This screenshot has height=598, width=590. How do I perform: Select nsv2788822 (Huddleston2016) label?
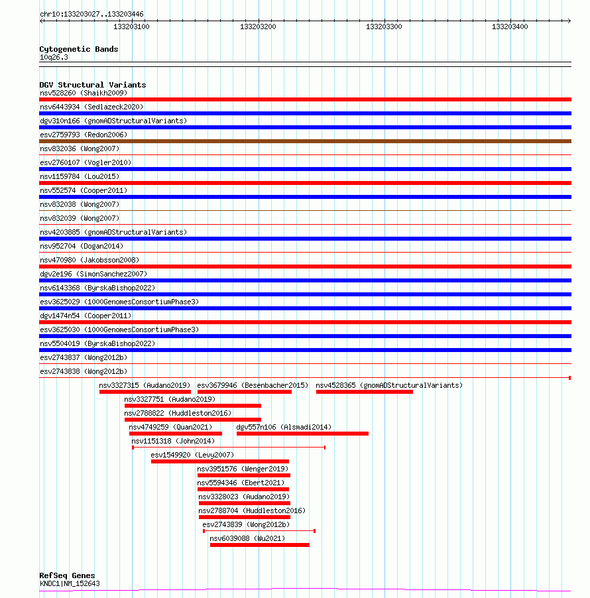(x=178, y=413)
